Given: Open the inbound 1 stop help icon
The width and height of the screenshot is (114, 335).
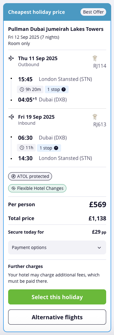Looking at the screenshot, I should tap(56, 148).
